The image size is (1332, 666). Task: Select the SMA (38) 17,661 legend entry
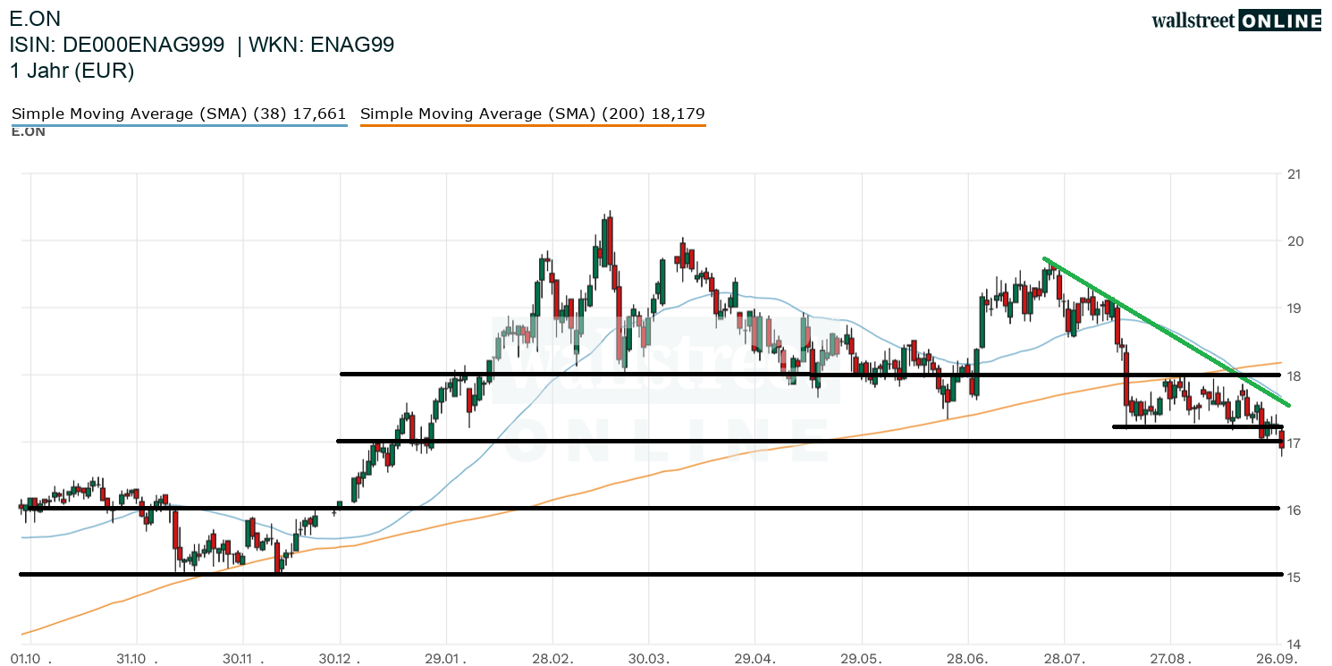pos(179,114)
